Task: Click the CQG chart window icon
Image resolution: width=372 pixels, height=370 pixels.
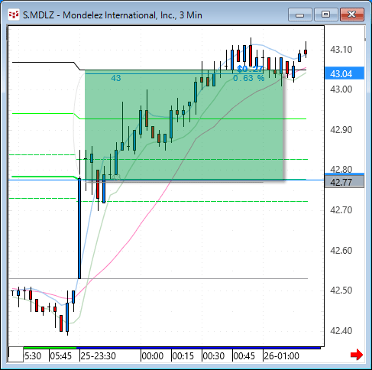Action: [14, 15]
